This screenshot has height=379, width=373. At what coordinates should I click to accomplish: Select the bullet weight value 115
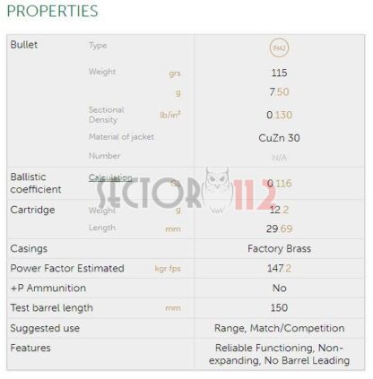(x=279, y=73)
